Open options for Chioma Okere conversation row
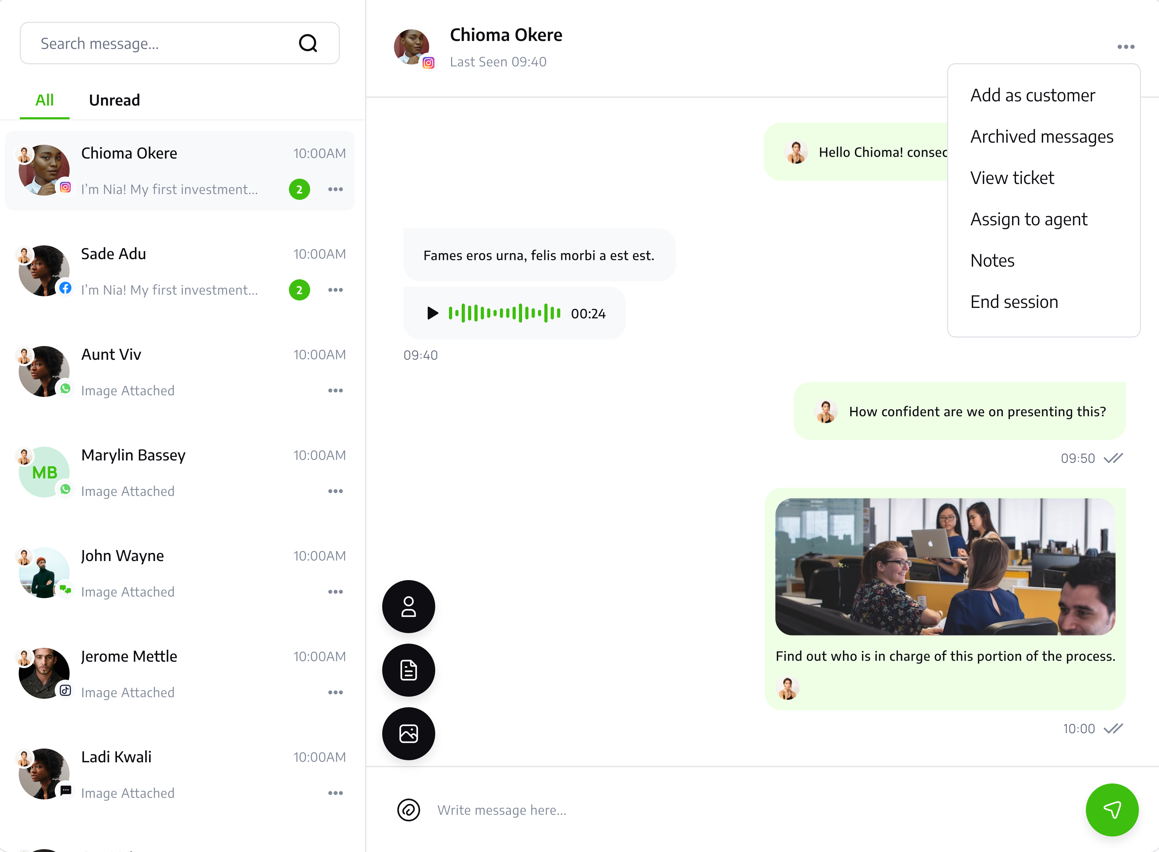This screenshot has height=852, width=1159. point(336,189)
